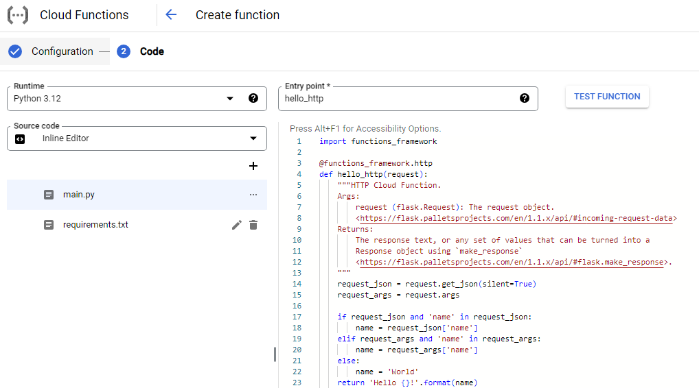Click 'Args:' docstring line
This screenshot has height=388, width=699.
coord(348,196)
